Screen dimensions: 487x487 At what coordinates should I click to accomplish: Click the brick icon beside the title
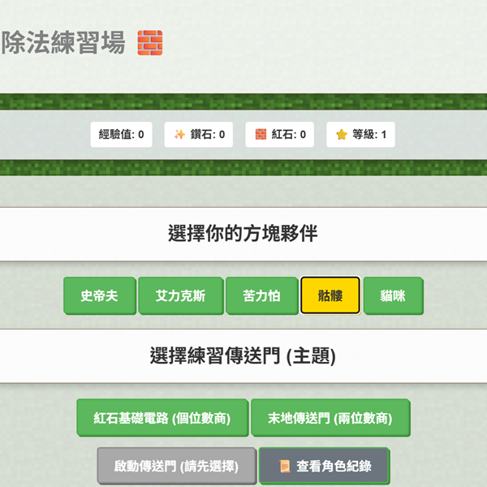[149, 42]
